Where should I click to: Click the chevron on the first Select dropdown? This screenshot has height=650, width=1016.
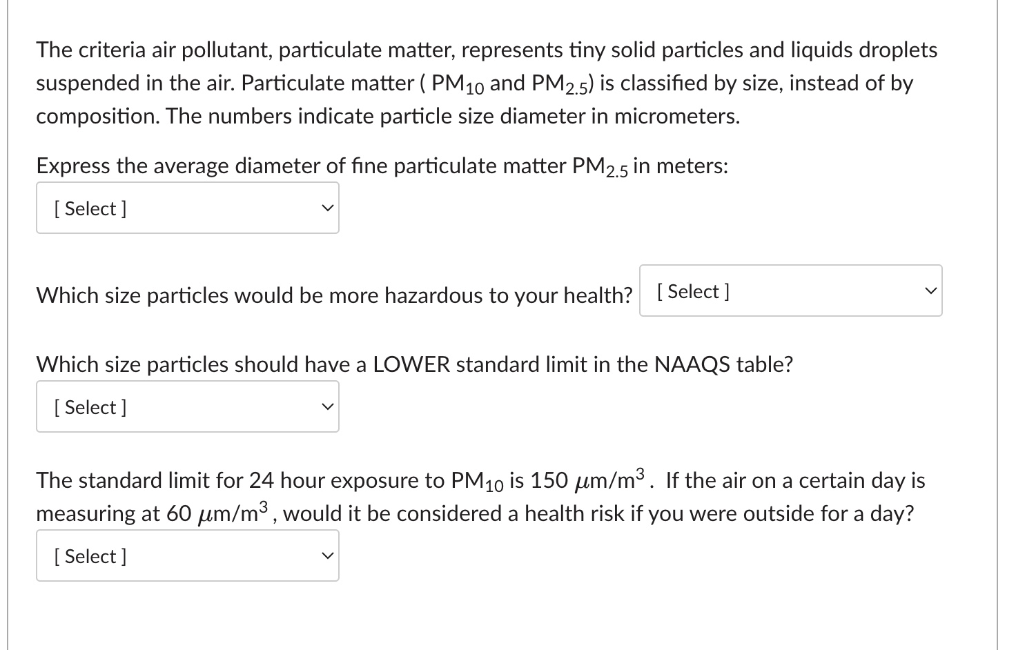click(x=328, y=208)
